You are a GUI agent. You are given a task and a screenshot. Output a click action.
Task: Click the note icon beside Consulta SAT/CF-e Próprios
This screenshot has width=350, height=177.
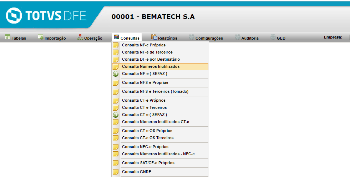coord(116,163)
